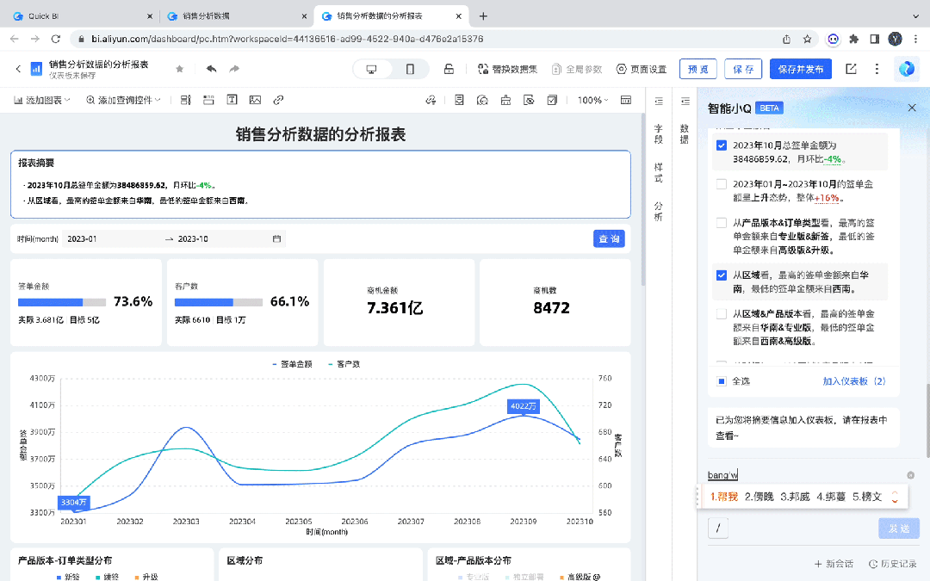The image size is (930, 581).
Task: Click the 查询 button
Action: 609,239
